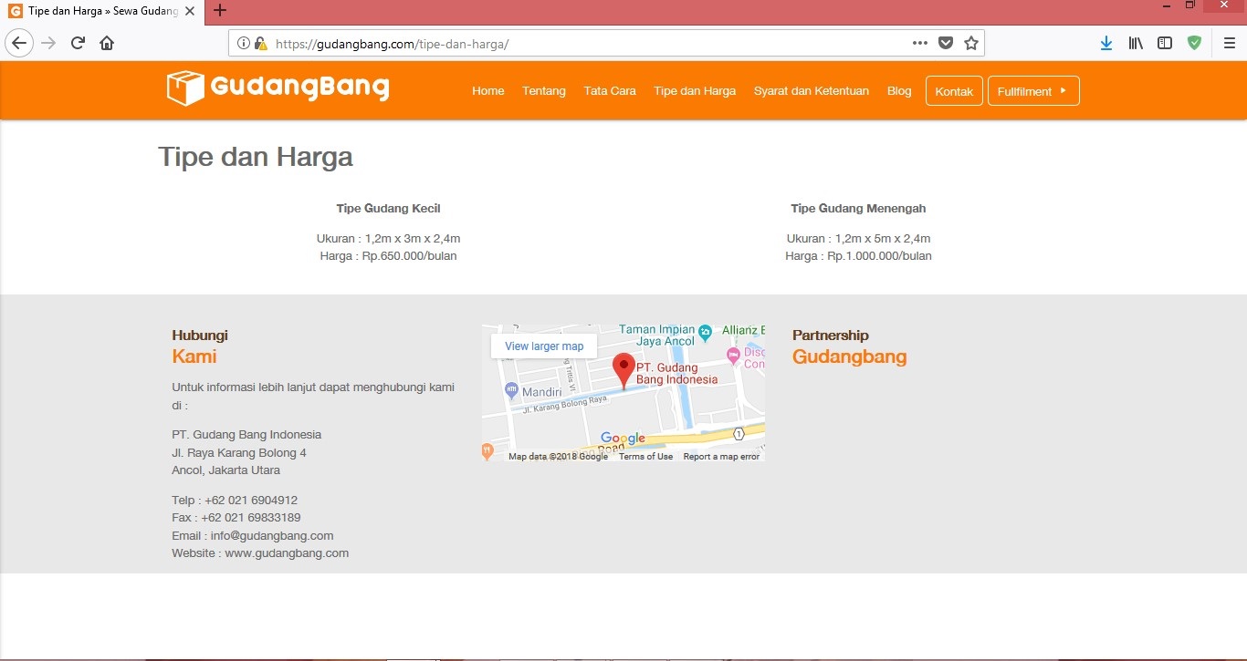Go to the browser Home page icon
Viewport: 1247px width, 661px height.
pyautogui.click(x=107, y=43)
